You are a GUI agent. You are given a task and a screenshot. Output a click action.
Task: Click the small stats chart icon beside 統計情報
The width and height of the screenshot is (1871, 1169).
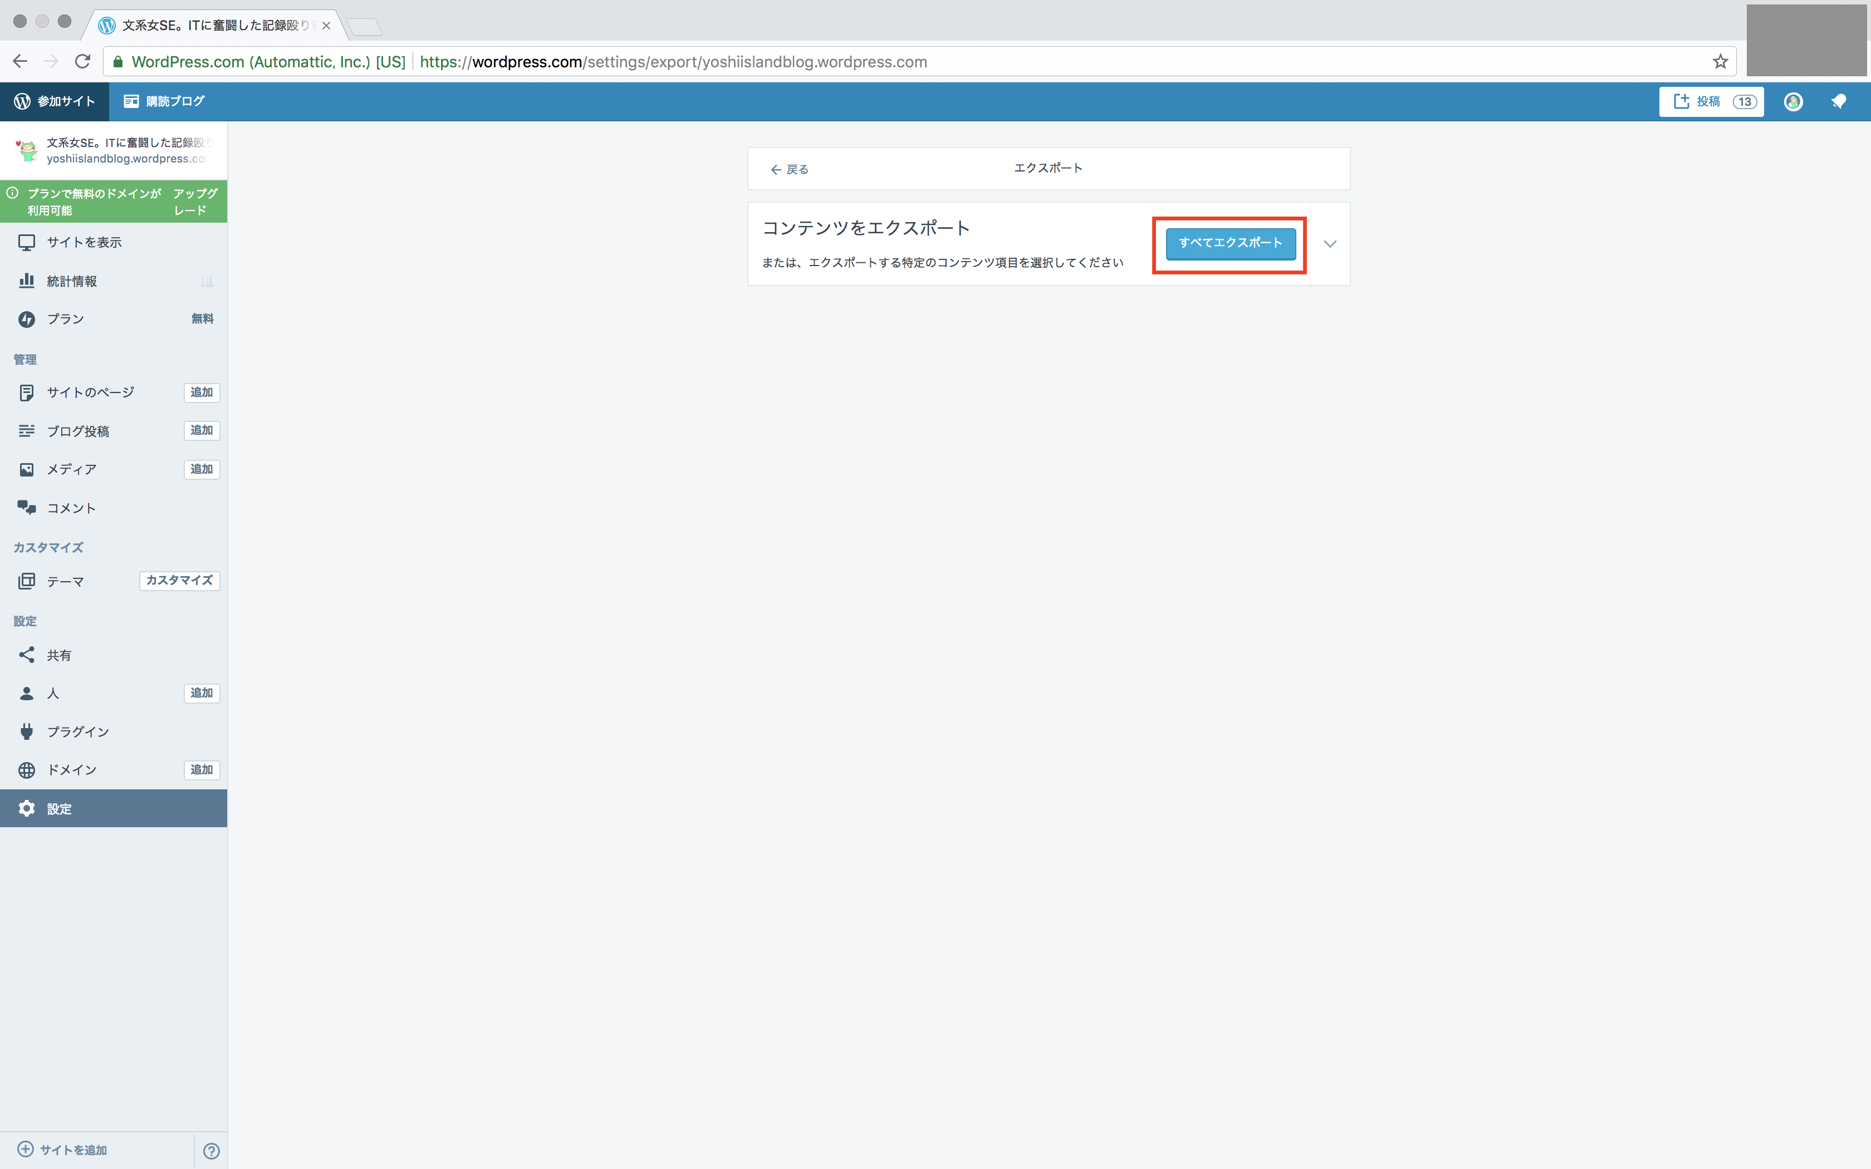pyautogui.click(x=207, y=281)
